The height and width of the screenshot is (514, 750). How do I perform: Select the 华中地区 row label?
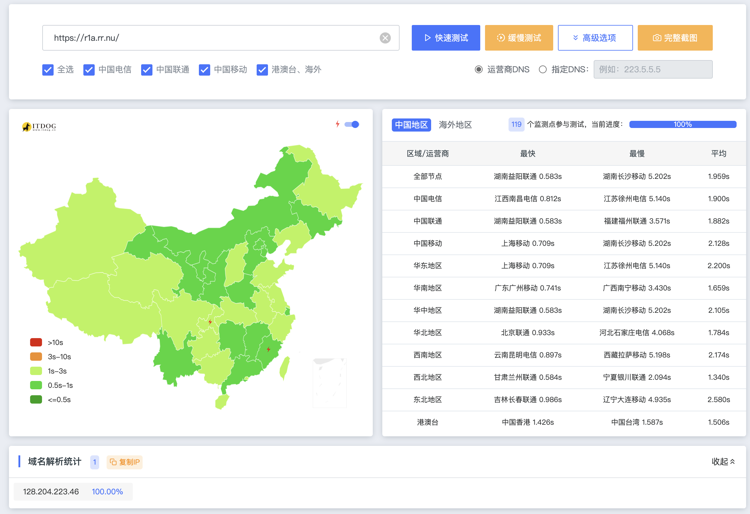(x=428, y=310)
